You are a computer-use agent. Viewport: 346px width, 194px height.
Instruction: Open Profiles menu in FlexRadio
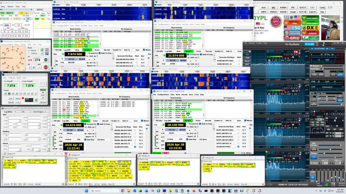tap(259, 43)
